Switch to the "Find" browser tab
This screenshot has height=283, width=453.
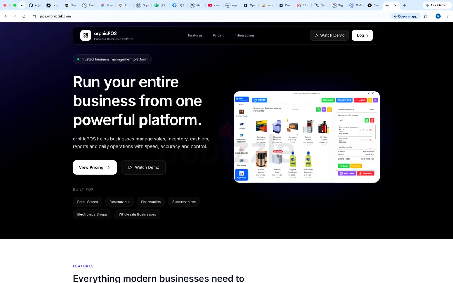pyautogui.click(x=89, y=5)
